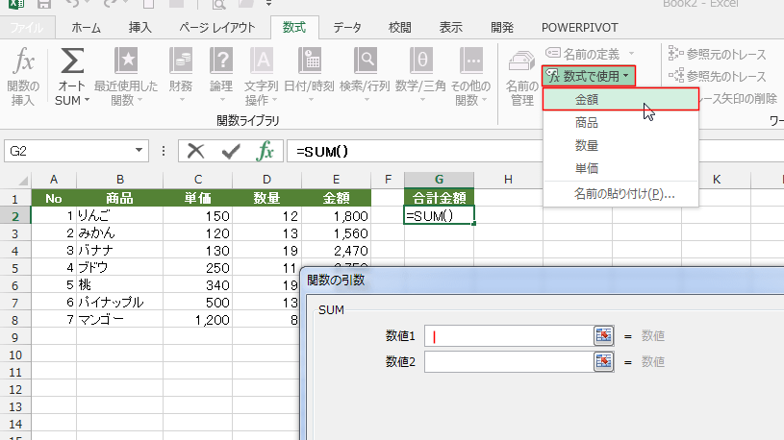Click the formula bar cancel X button
This screenshot has width=784, height=440.
[x=196, y=151]
